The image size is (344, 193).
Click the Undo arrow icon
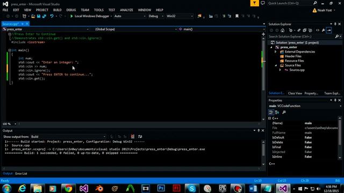point(52,16)
